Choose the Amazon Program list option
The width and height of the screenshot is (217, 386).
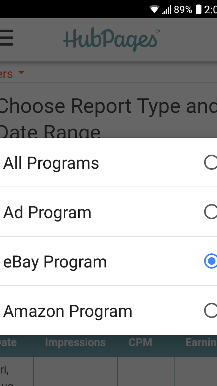[108, 310]
